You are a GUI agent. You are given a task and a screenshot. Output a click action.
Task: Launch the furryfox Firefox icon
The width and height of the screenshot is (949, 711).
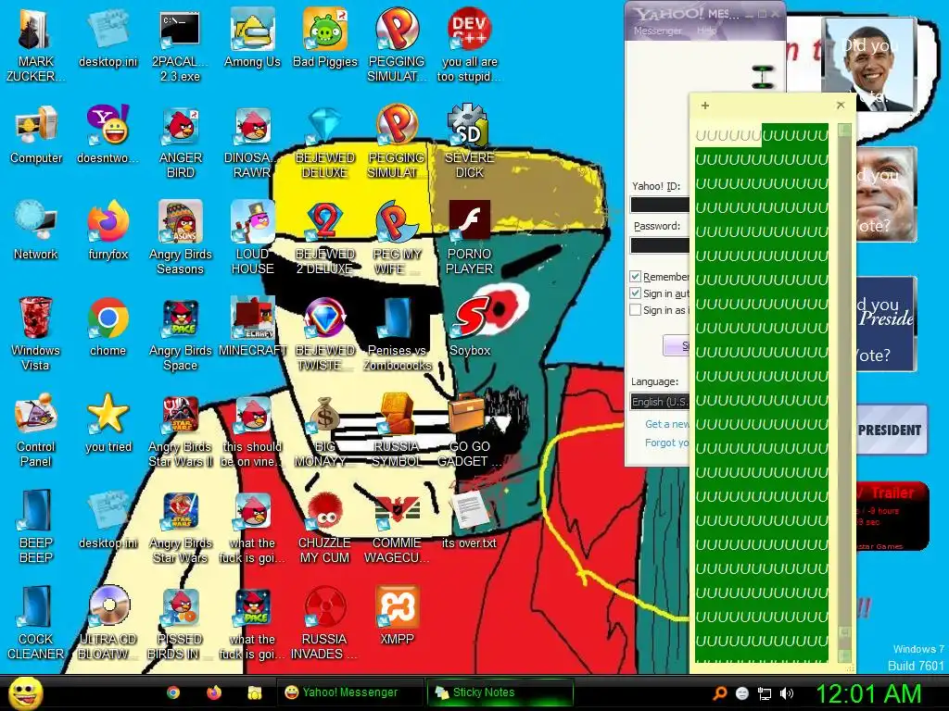(108, 231)
